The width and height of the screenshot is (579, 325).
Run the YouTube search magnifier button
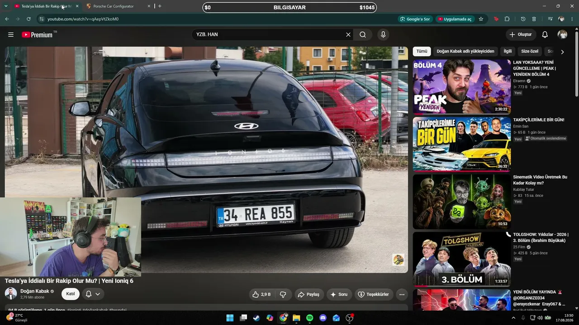363,35
